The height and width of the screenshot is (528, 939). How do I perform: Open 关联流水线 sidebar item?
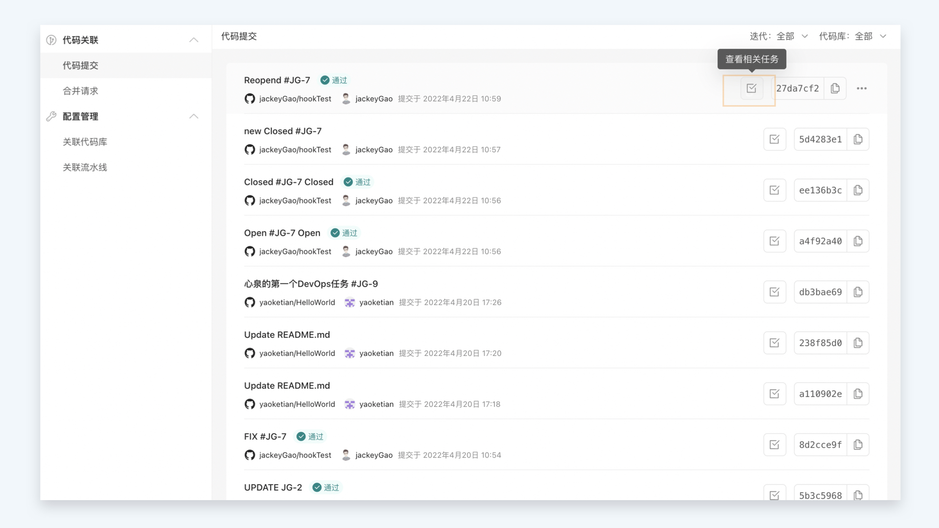tap(85, 167)
